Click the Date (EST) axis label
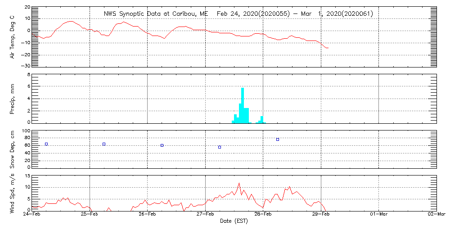The image size is (450, 225). click(x=234, y=221)
